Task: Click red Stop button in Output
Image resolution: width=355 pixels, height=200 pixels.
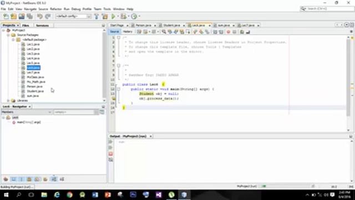Action: coord(110,154)
